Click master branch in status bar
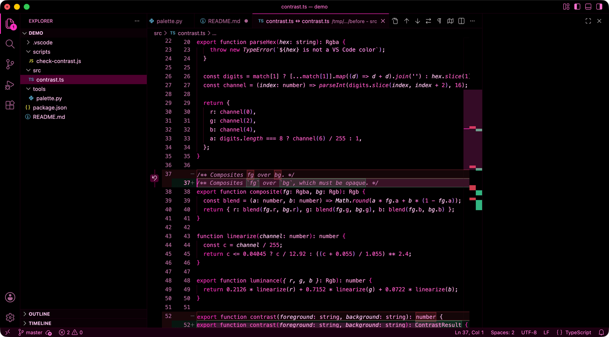The image size is (609, 337). tap(30, 332)
